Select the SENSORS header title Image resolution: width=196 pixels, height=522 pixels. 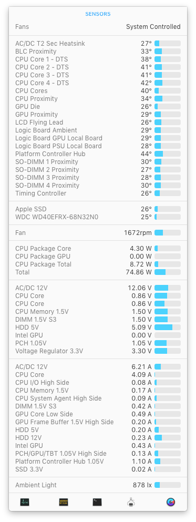(98, 14)
